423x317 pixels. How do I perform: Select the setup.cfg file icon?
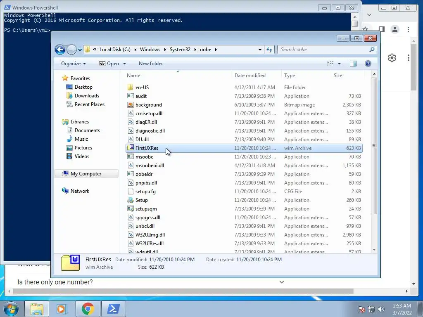click(x=131, y=192)
